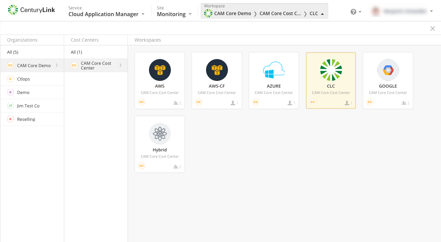The height and width of the screenshot is (242, 441).
Task: Click CC badge on GOOGLE card
Action: pyautogui.click(x=370, y=102)
